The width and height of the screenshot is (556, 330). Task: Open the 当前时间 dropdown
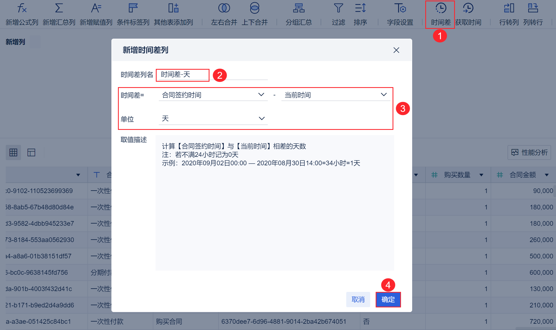[336, 95]
